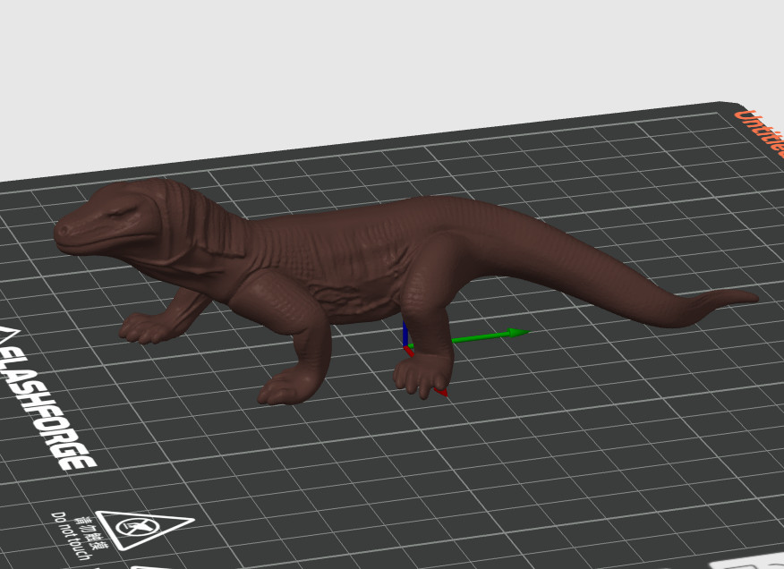Click the green Y-axis gizmo arrow
This screenshot has width=784, height=569.
(517, 334)
